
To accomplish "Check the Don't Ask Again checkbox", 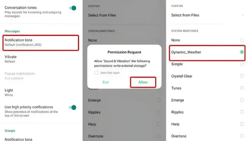I will [96, 73].
